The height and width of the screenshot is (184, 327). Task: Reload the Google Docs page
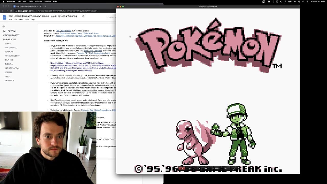[11, 11]
